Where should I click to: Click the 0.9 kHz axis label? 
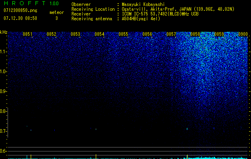click(3, 91)
